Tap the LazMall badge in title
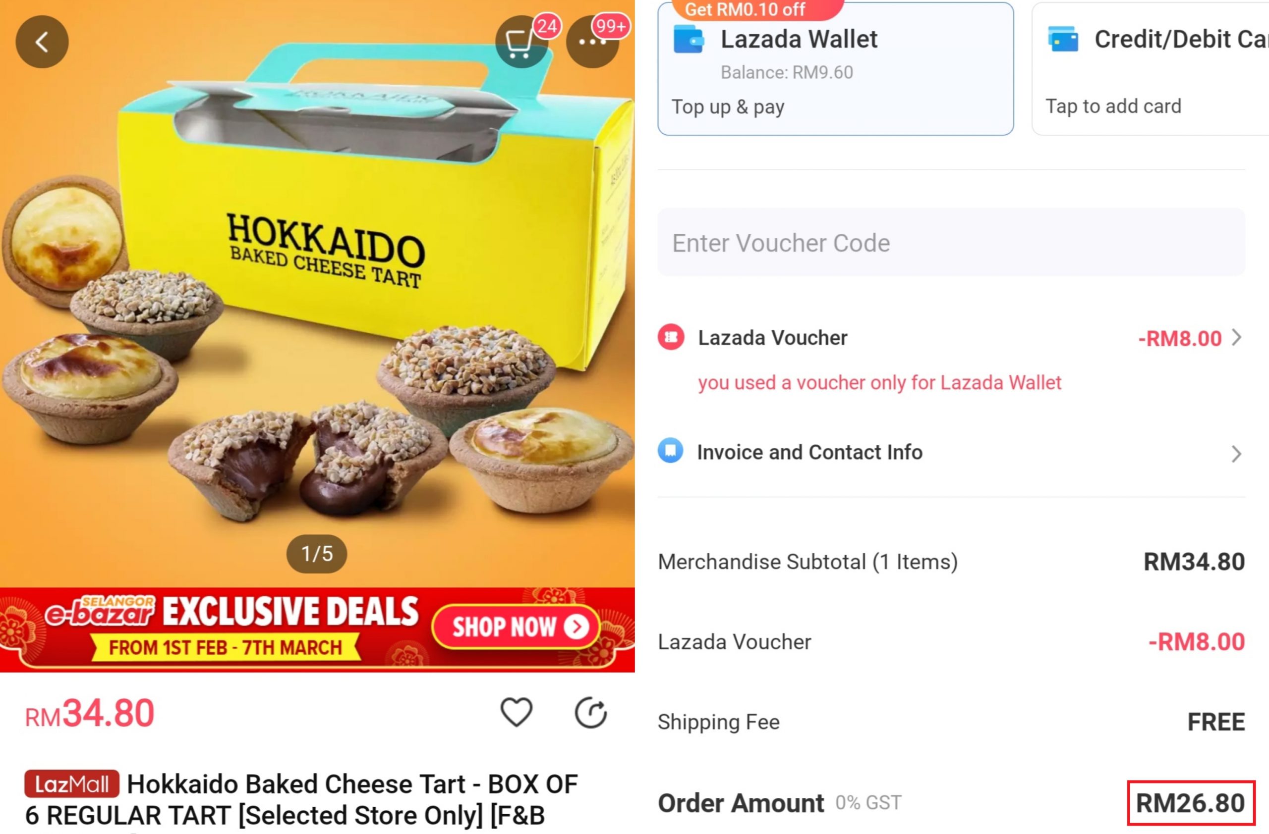Viewport: 1269px width, 834px height. (x=72, y=784)
